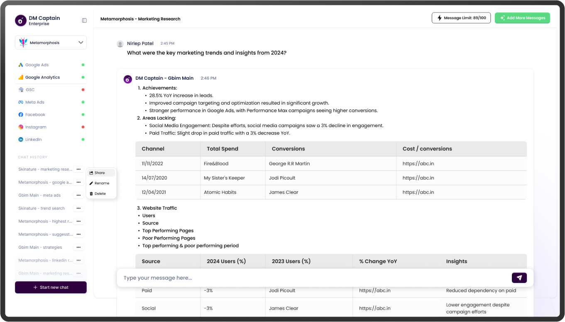The height and width of the screenshot is (322, 565).
Task: Open the Meta Ads channel icon
Action: click(x=21, y=102)
